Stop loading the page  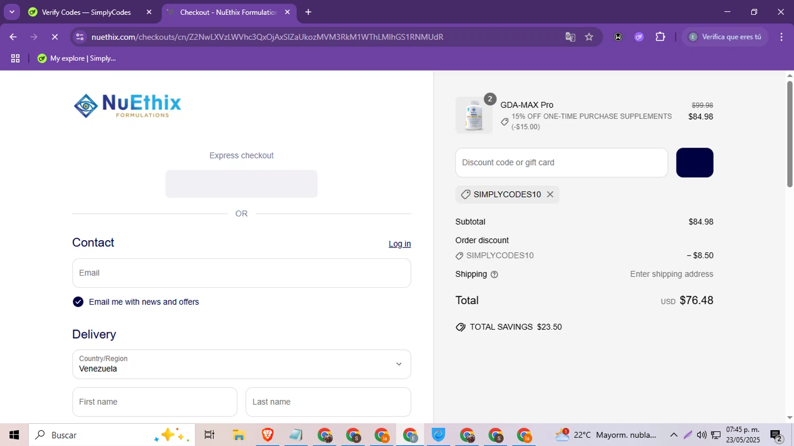(55, 37)
